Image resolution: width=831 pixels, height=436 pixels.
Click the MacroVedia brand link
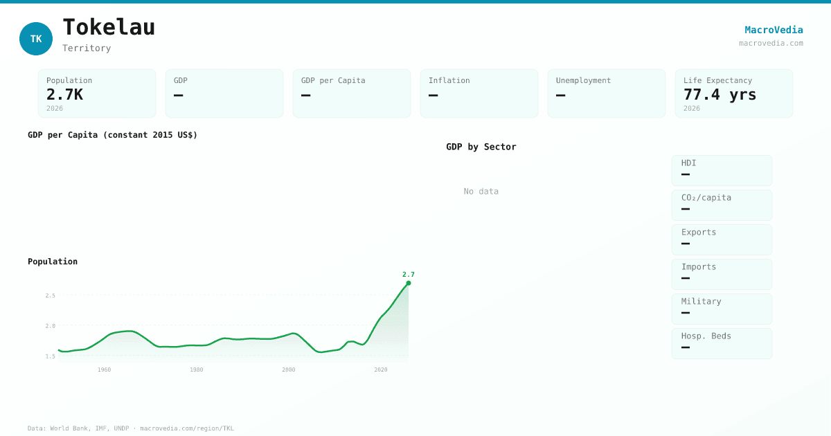(774, 30)
